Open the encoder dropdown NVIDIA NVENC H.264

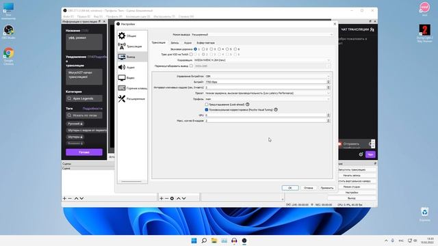262,60
